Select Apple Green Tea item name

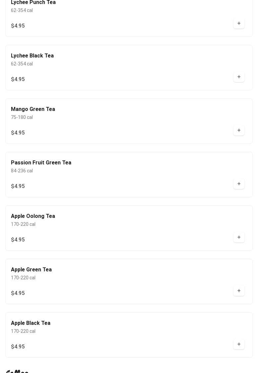[31, 270]
